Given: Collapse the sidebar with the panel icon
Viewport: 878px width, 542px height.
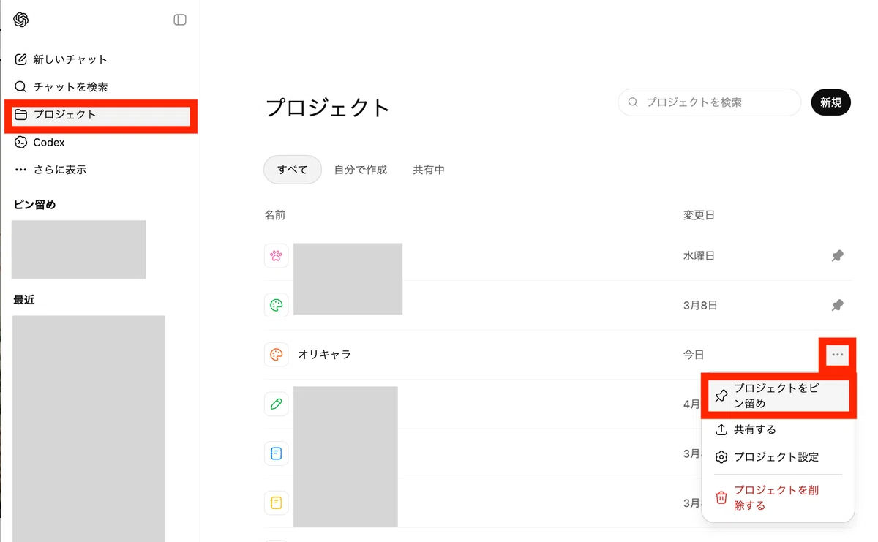Looking at the screenshot, I should point(180,20).
